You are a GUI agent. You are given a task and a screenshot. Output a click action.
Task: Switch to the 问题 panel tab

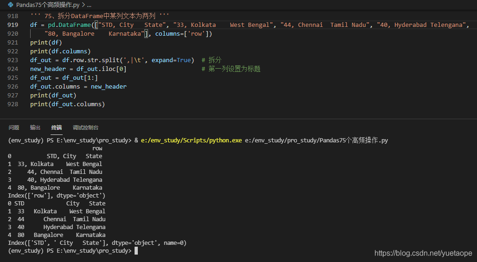point(14,128)
